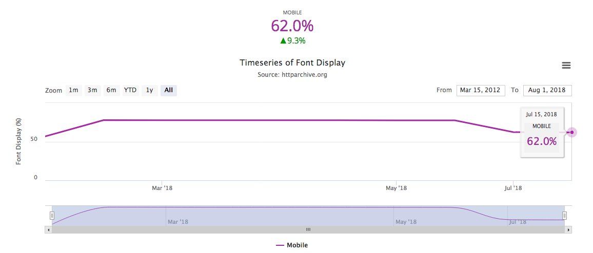The image size is (593, 253).
Task: Click the Timeseries of Font Display title
Action: point(292,62)
